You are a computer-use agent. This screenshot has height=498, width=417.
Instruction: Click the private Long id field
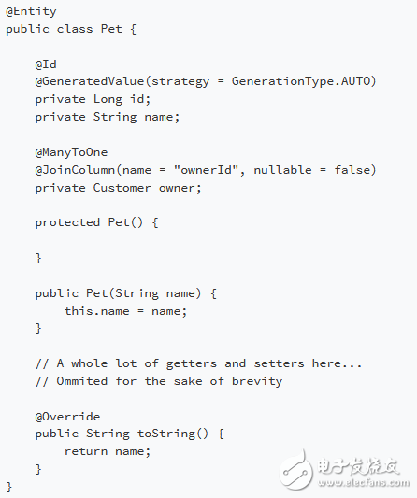tap(93, 99)
